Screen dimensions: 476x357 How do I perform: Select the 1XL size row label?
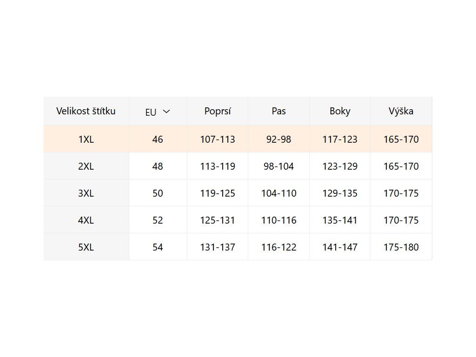click(86, 139)
